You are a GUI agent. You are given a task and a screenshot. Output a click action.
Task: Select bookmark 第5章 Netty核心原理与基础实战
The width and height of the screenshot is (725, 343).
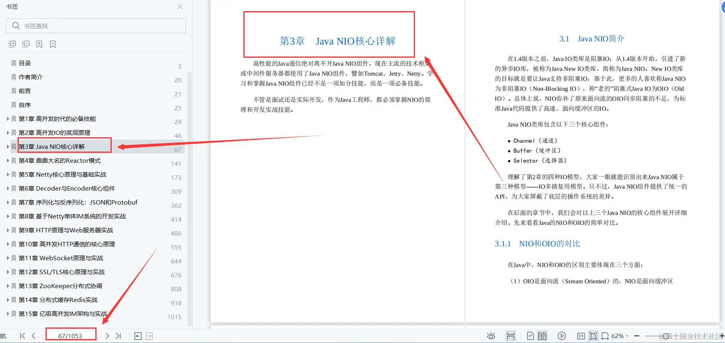63,174
